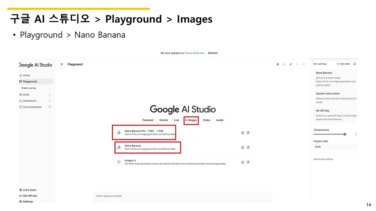The height and width of the screenshot is (211, 376).
Task: Open the No API Key card
Action: (335, 115)
